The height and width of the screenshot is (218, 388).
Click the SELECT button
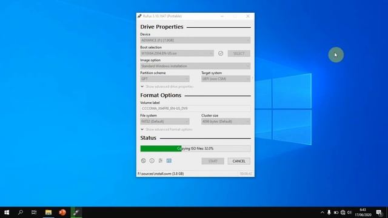point(239,53)
